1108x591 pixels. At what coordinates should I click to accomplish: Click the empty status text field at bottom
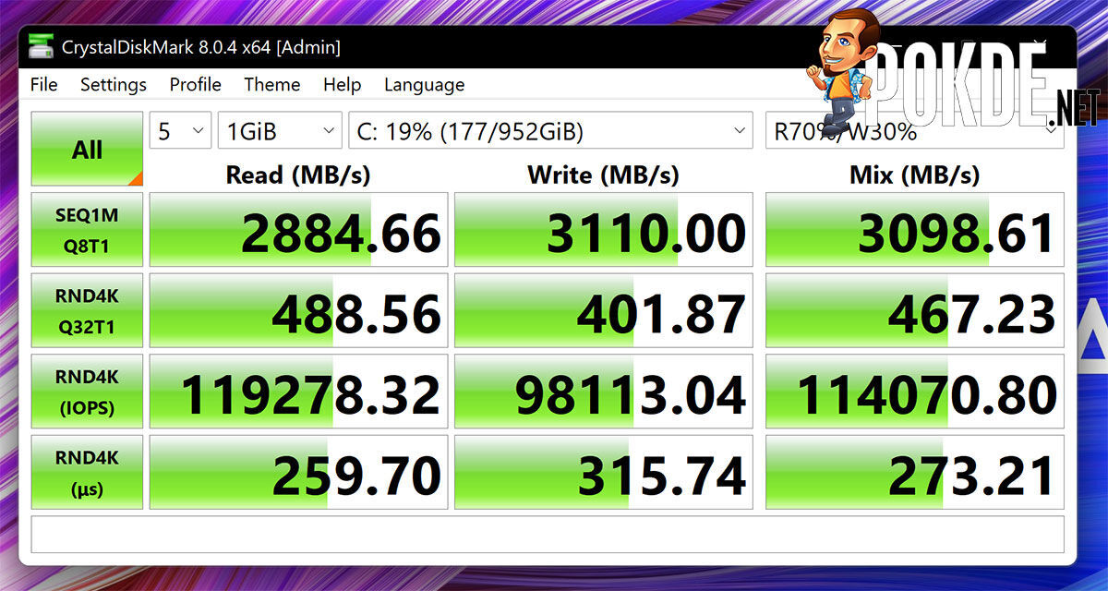548,535
